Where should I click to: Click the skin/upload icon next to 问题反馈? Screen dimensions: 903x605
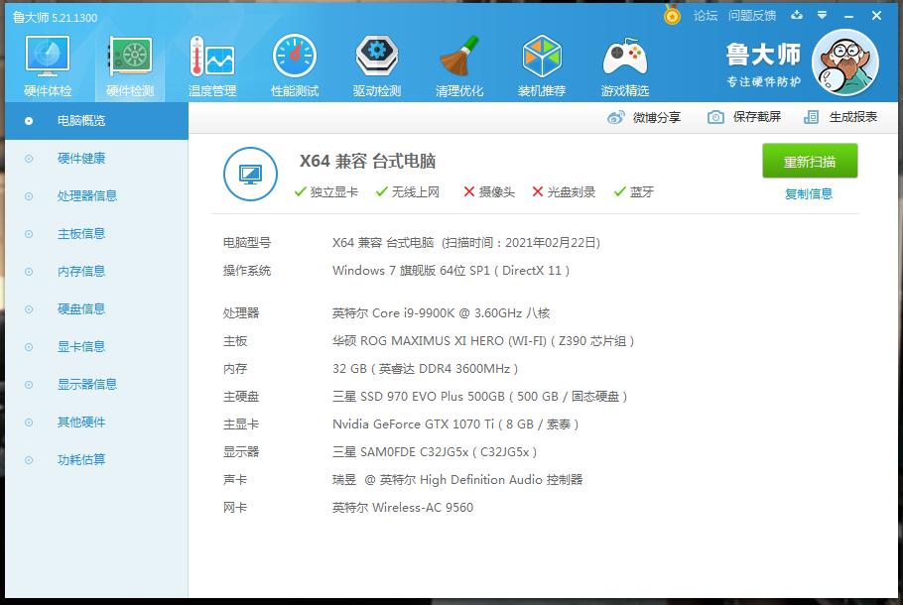click(797, 16)
